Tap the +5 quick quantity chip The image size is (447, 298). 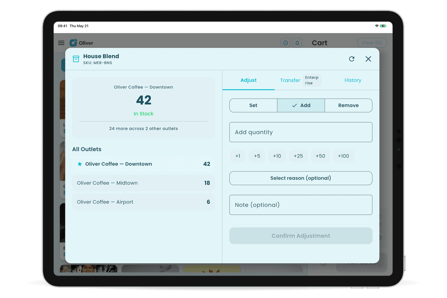257,156
